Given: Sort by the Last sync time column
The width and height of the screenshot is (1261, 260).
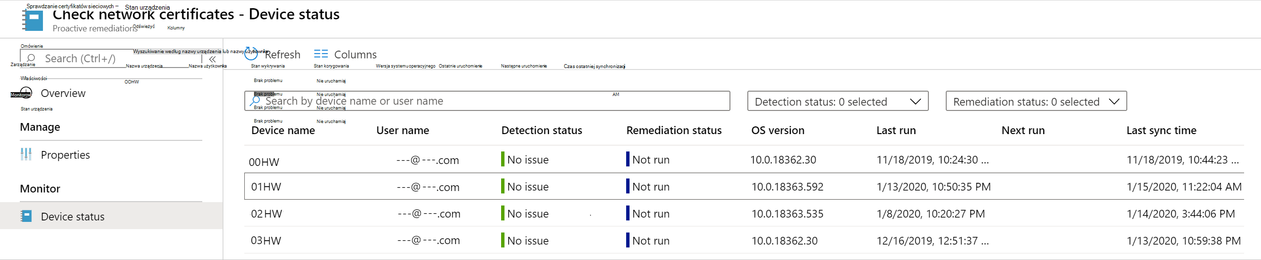Looking at the screenshot, I should pyautogui.click(x=1161, y=131).
